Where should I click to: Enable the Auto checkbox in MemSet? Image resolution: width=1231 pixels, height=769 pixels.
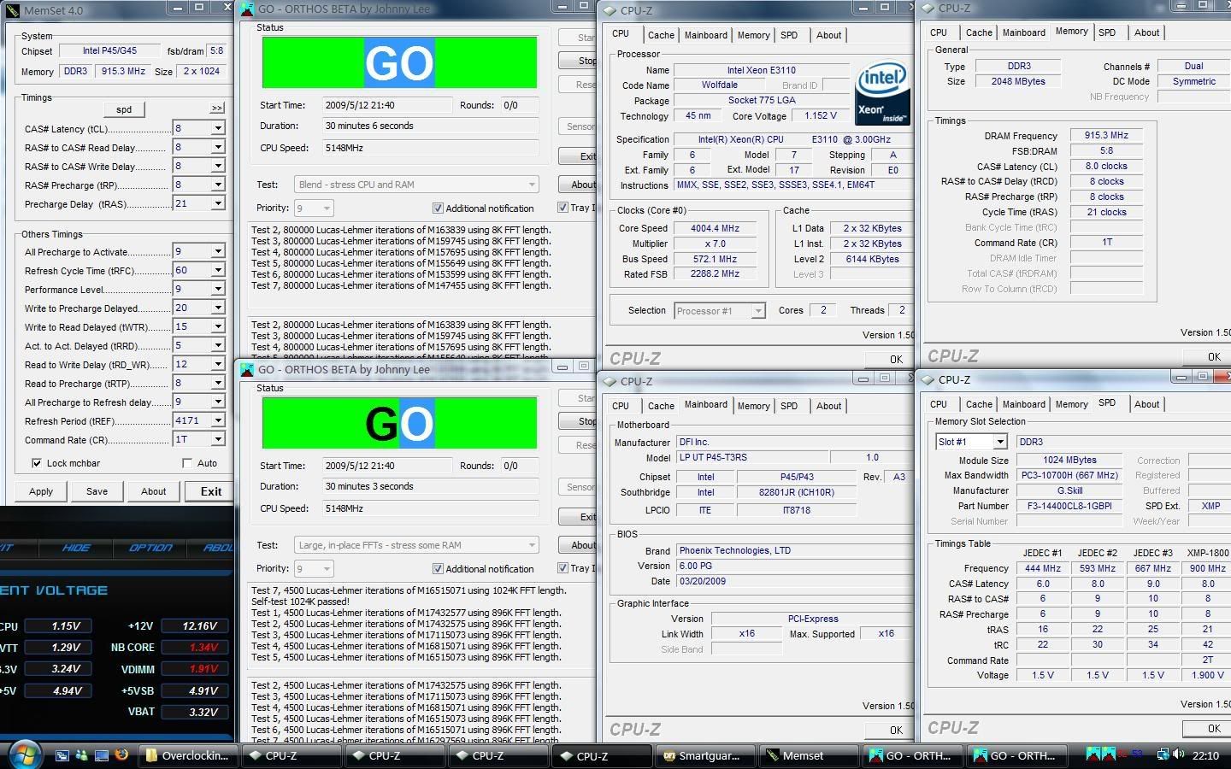(187, 463)
